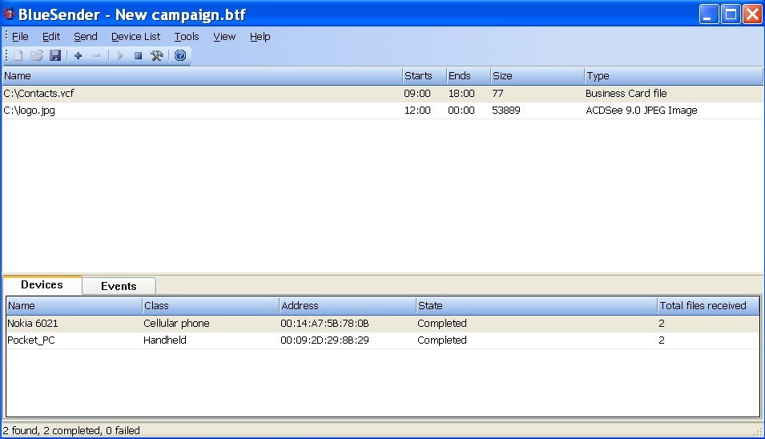Start sending with the play icon
The height and width of the screenshot is (439, 765).
[x=120, y=56]
